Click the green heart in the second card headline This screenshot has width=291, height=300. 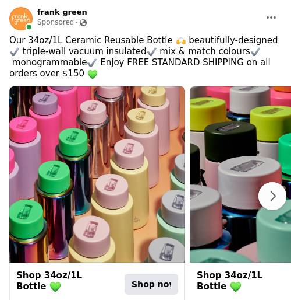pyautogui.click(x=236, y=287)
